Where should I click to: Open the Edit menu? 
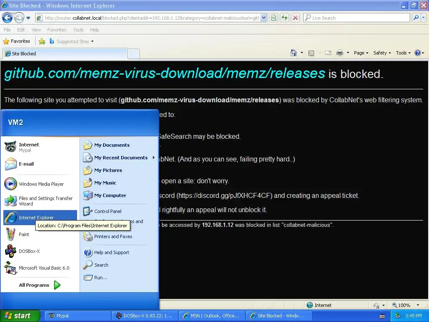click(21, 30)
